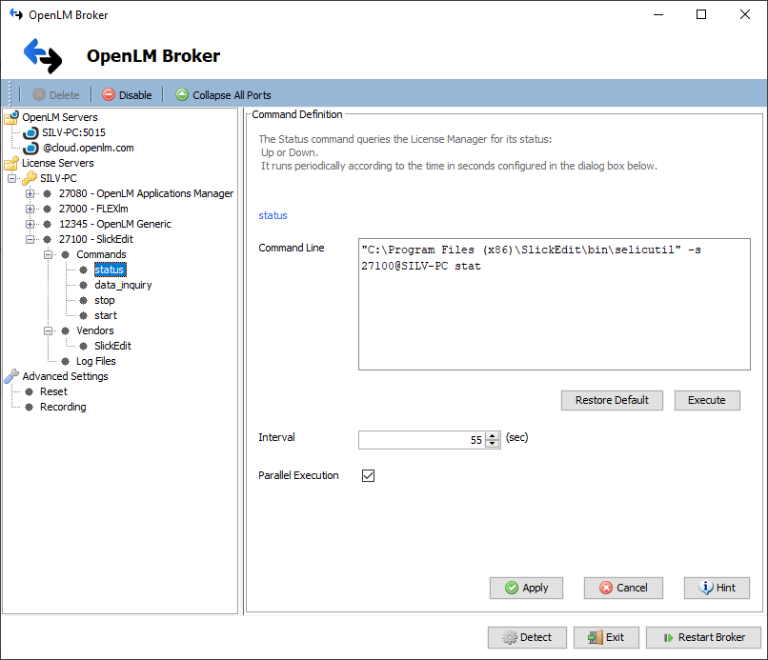Screen dimensions: 768x660
Task: Click the Apply button
Action: tap(526, 588)
